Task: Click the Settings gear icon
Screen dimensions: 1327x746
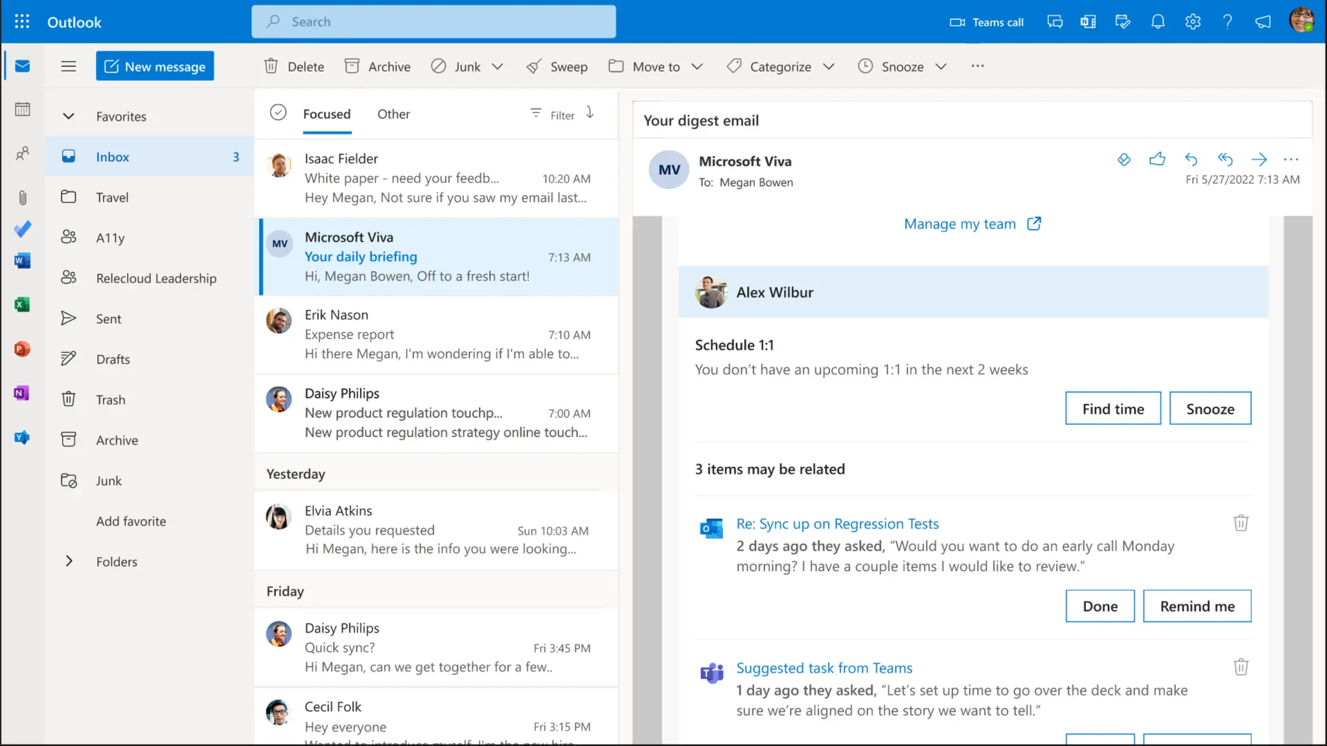Action: click(1193, 22)
